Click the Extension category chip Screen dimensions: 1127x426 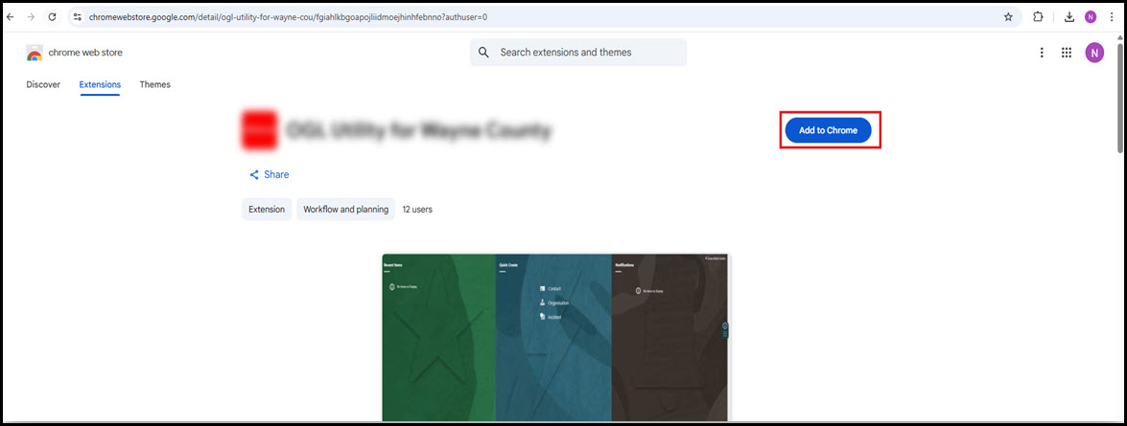coord(267,210)
